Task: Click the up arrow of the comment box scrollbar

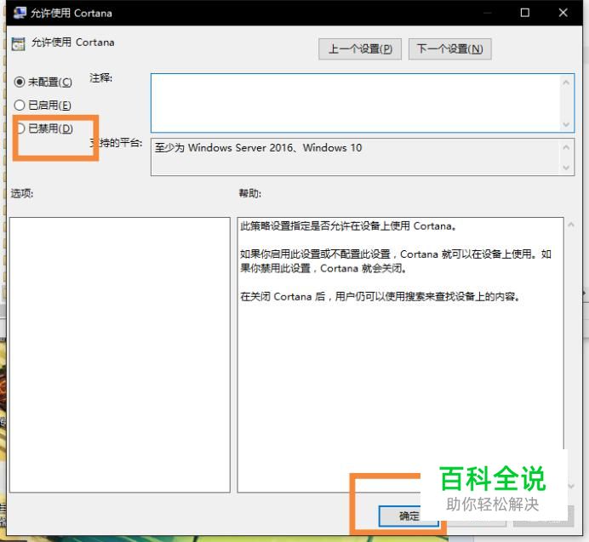Action: click(566, 83)
